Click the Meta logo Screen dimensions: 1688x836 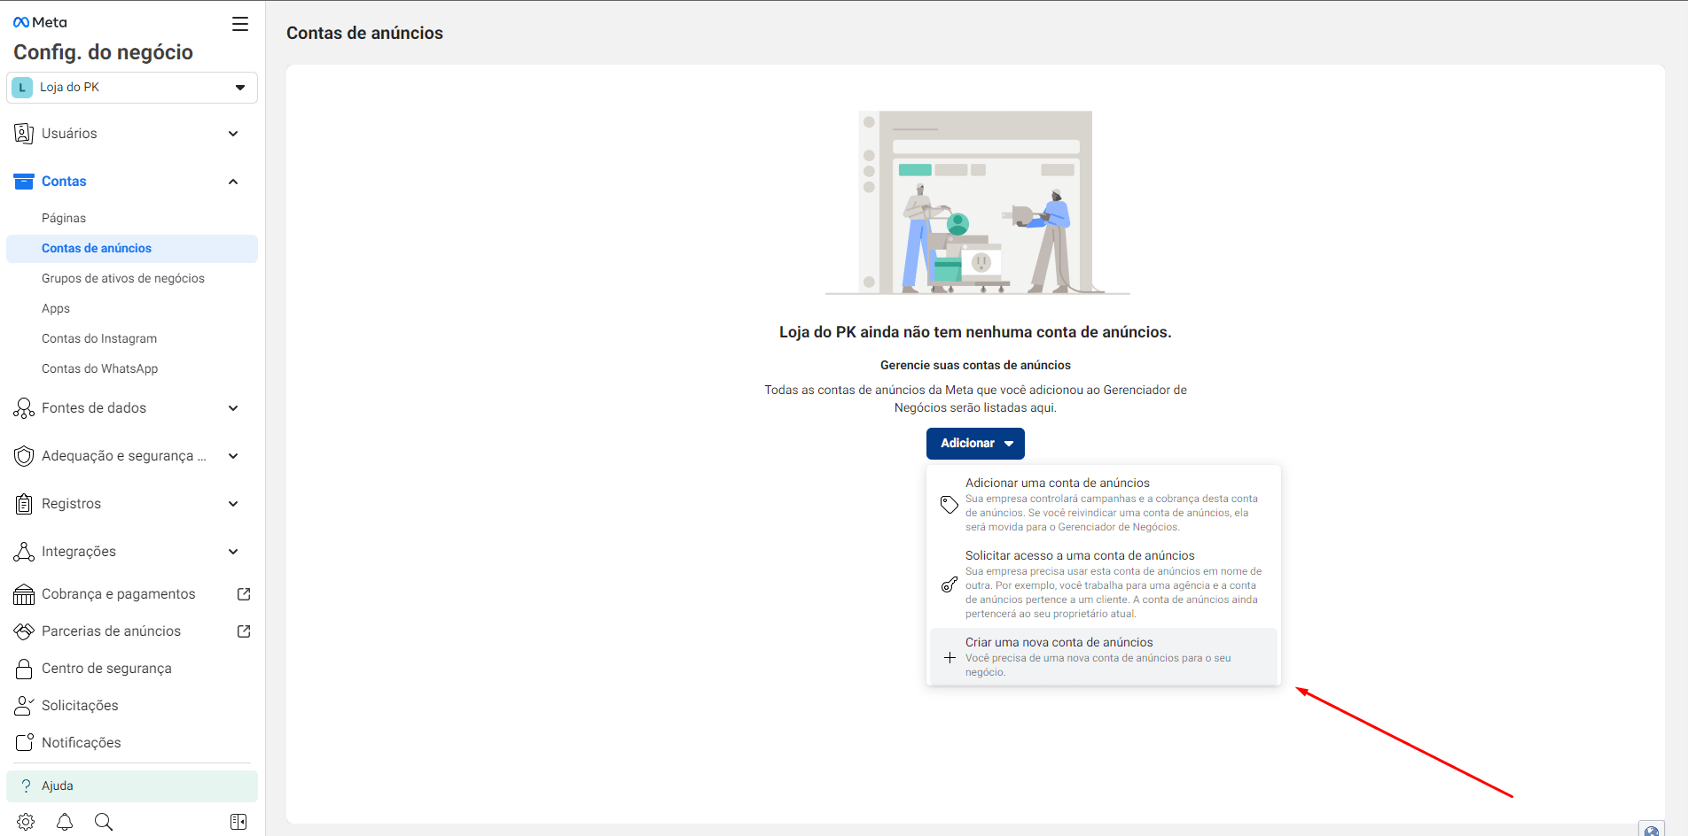click(40, 22)
